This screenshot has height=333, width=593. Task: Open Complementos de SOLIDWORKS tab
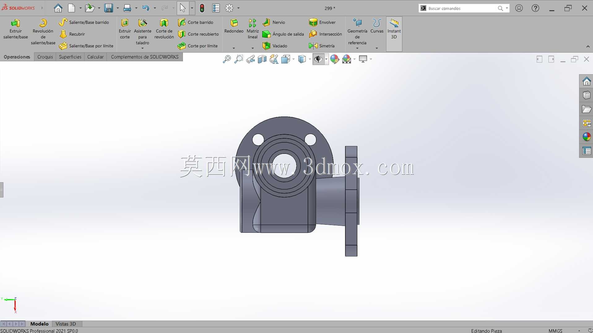pyautogui.click(x=145, y=57)
